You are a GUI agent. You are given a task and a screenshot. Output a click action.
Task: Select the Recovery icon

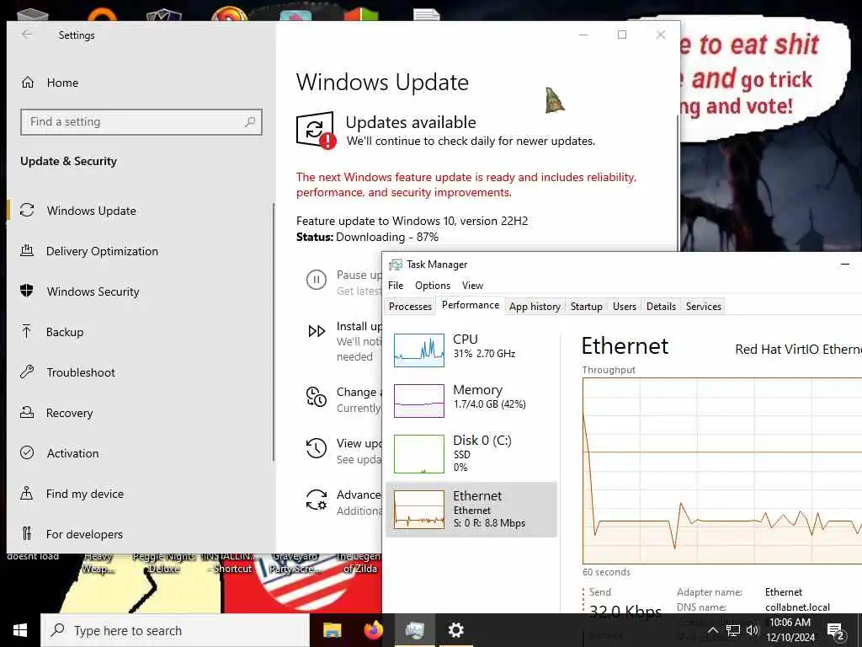coord(27,412)
